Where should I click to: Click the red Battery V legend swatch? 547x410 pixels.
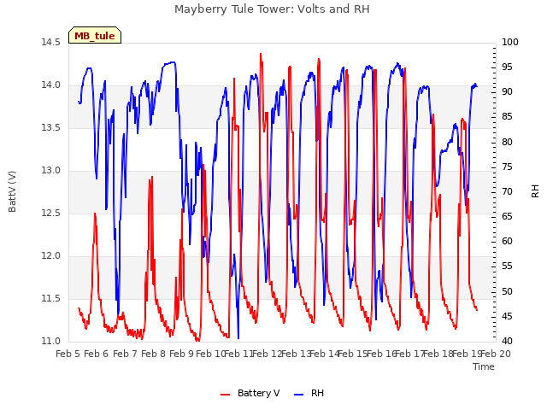[226, 395]
